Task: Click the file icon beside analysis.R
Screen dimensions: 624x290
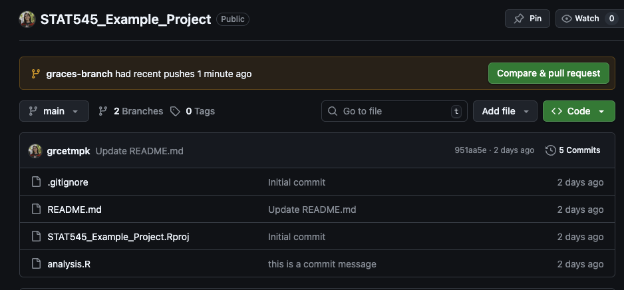Action: [36, 264]
